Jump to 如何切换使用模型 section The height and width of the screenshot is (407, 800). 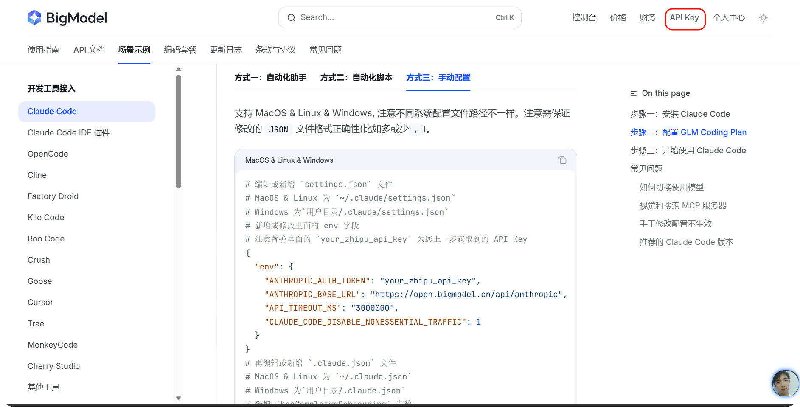tap(671, 187)
